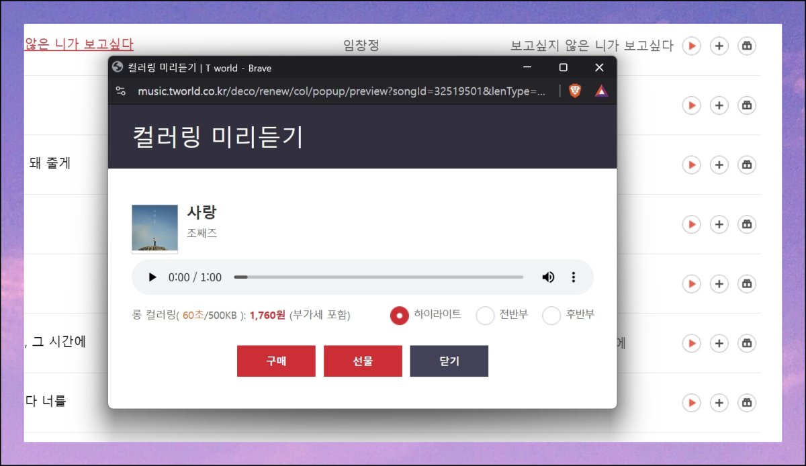Screen dimensions: 806x466
Task: Click the gift icon in the 그 시간에 row
Action: (x=746, y=343)
